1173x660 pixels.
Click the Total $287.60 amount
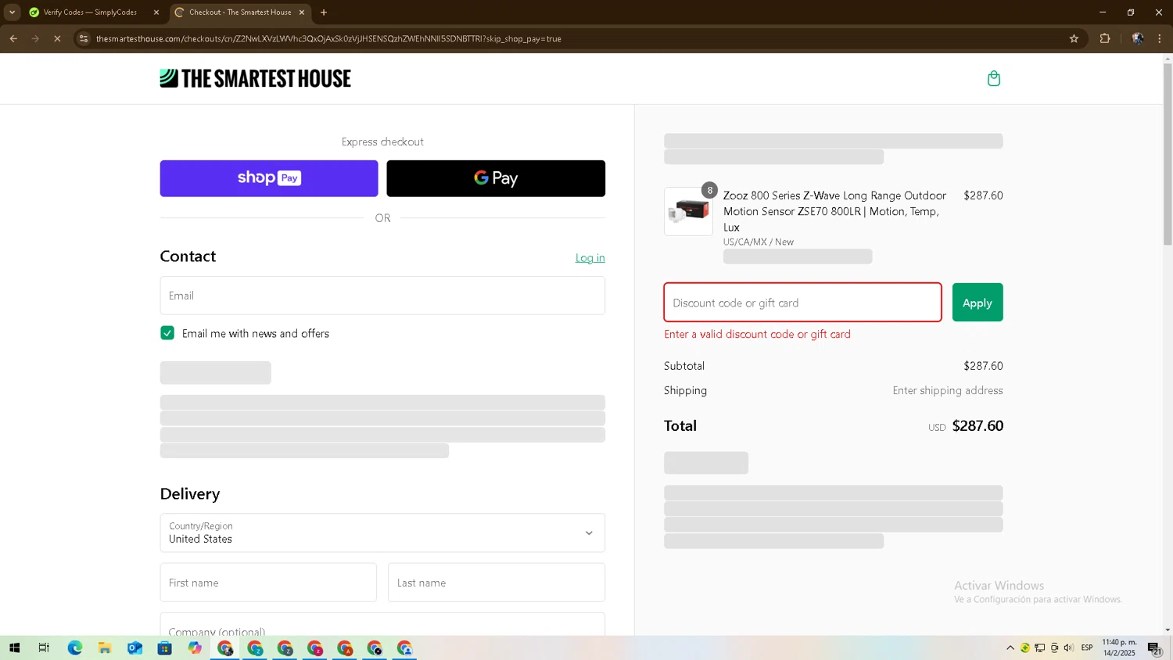[x=977, y=426]
